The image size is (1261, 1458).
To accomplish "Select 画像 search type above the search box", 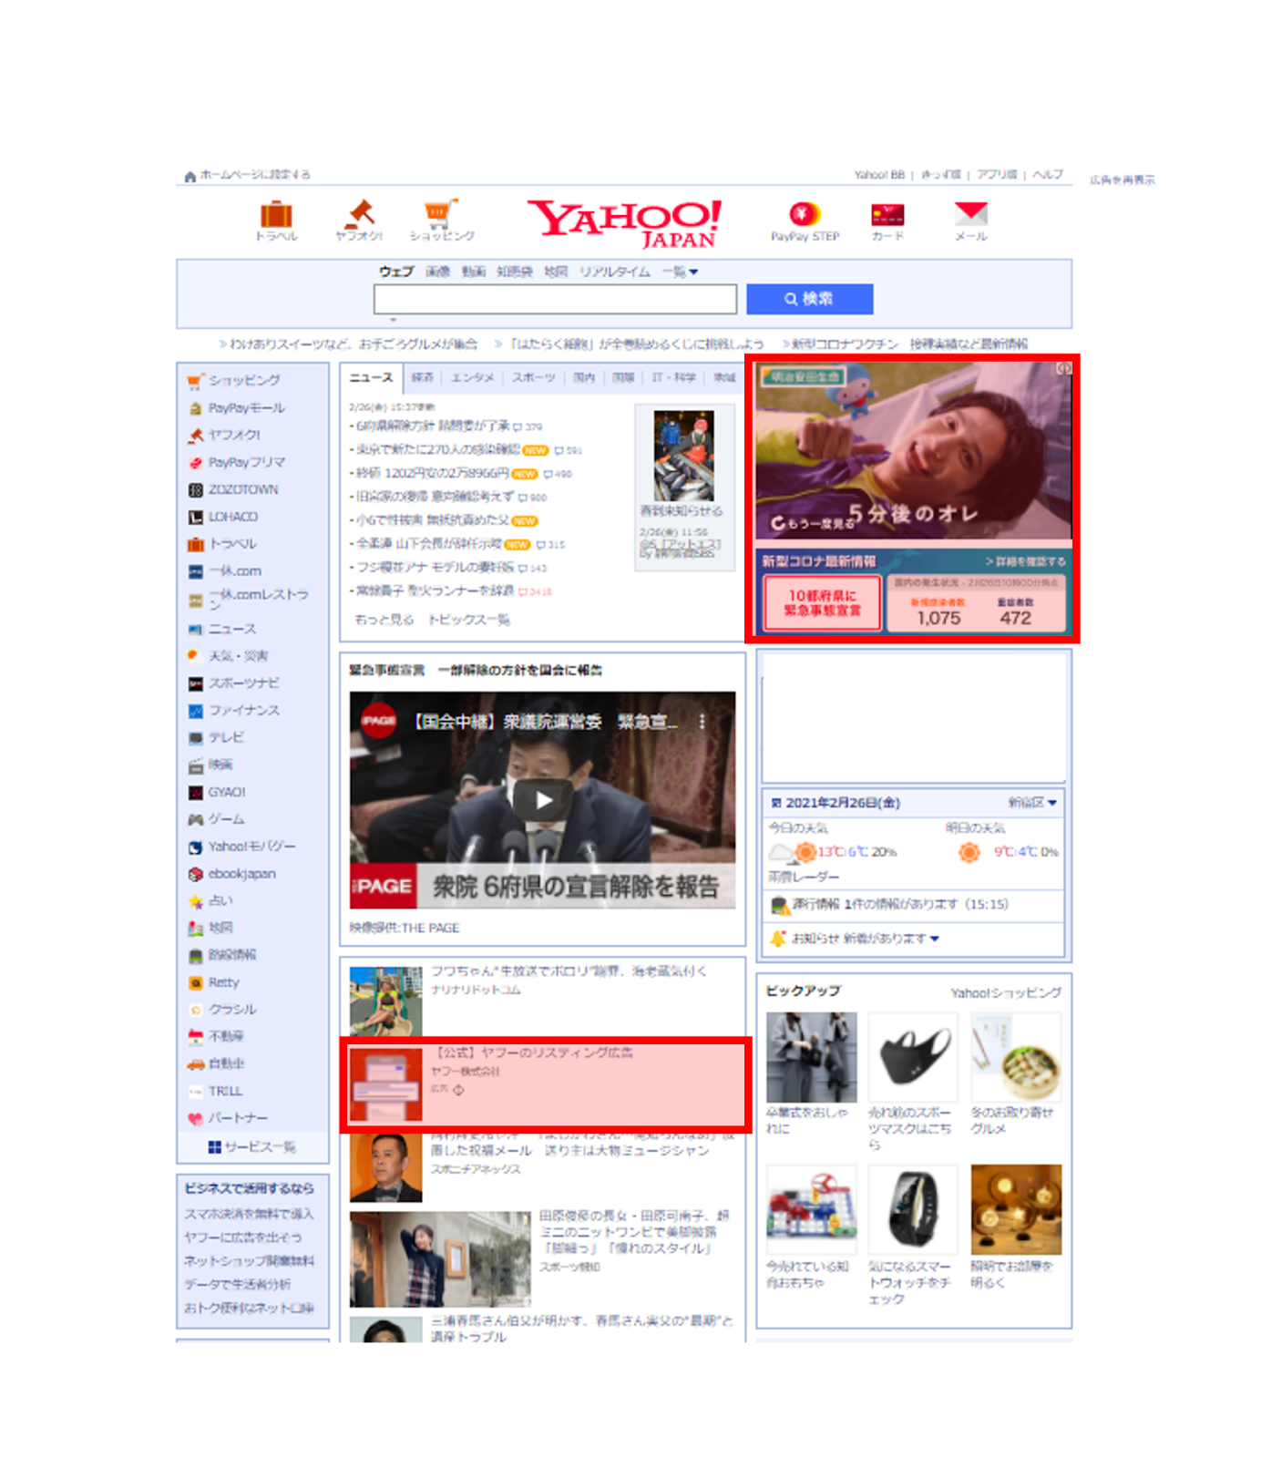I will click(x=438, y=272).
